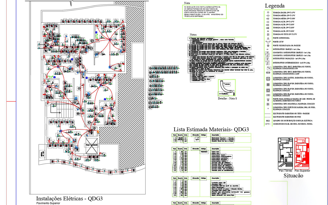The height and width of the screenshot is (205, 328).
Task: Click the Conjunto 2 Interruptor Simples symbol
Action: 268,53
